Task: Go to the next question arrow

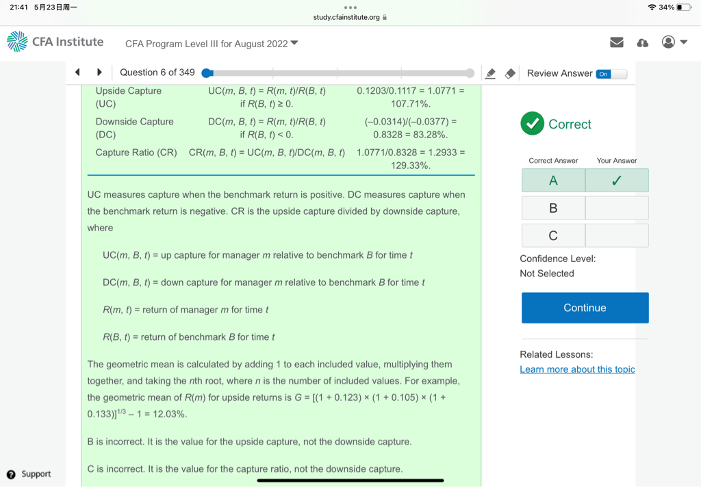Action: click(x=99, y=72)
